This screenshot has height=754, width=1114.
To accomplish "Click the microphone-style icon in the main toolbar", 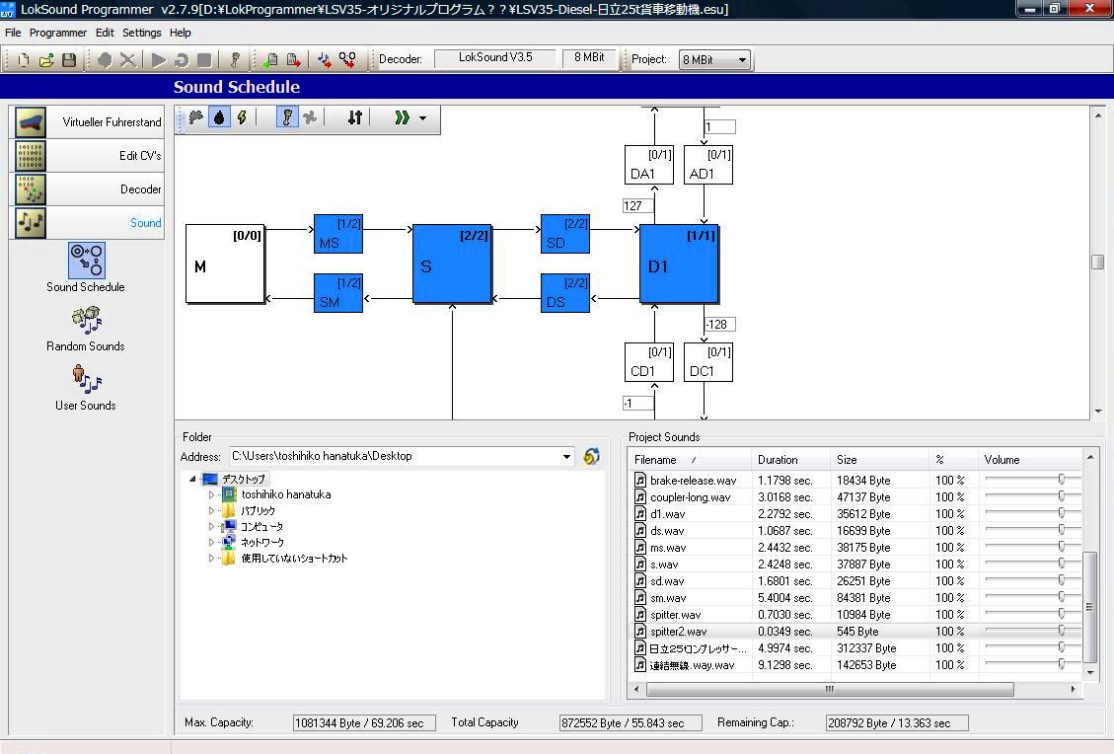I will click(235, 59).
